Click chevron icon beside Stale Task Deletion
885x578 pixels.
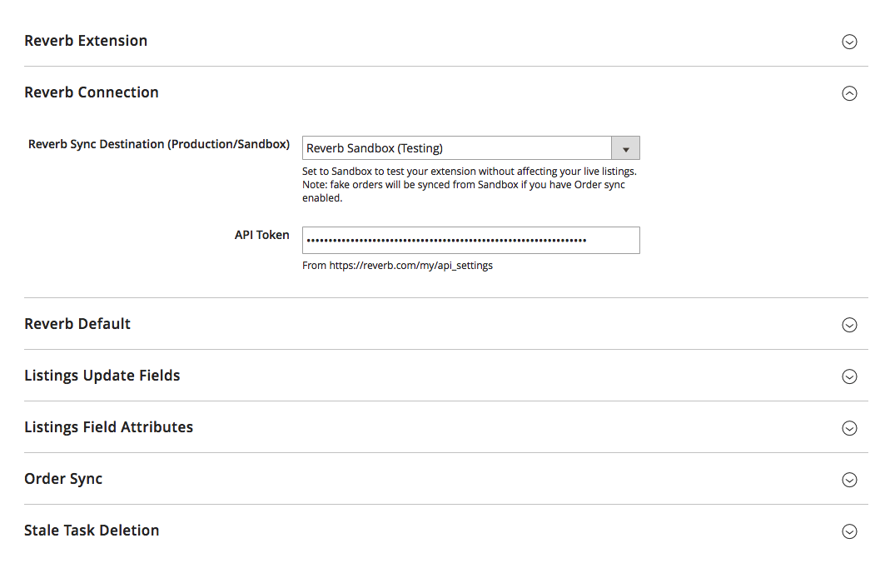(849, 531)
